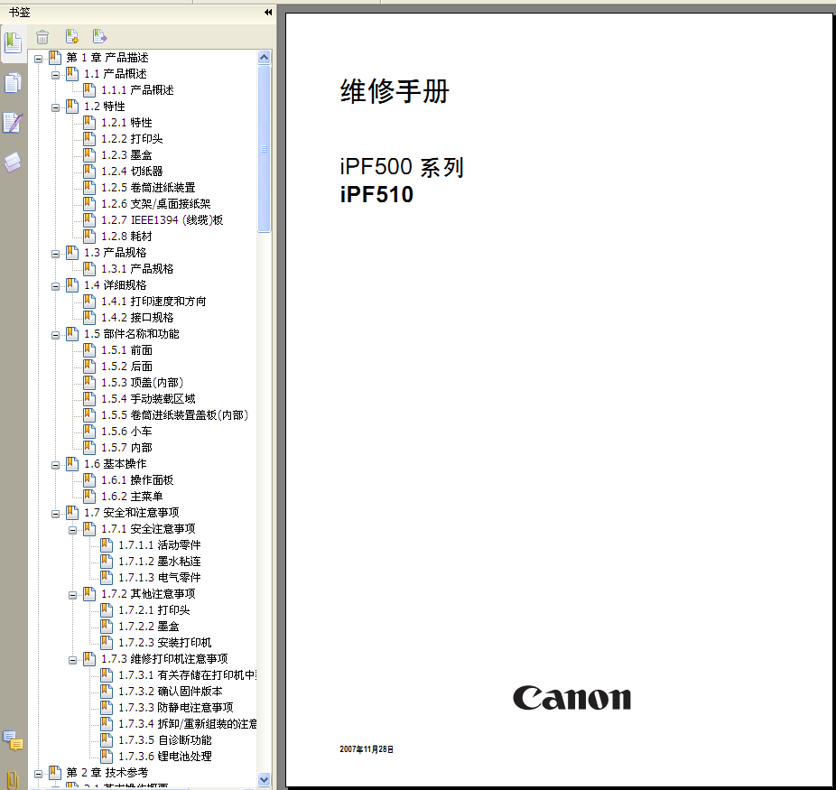The height and width of the screenshot is (790, 836).
Task: Go to 1.7.2.3 安装打印机
Action: (165, 642)
